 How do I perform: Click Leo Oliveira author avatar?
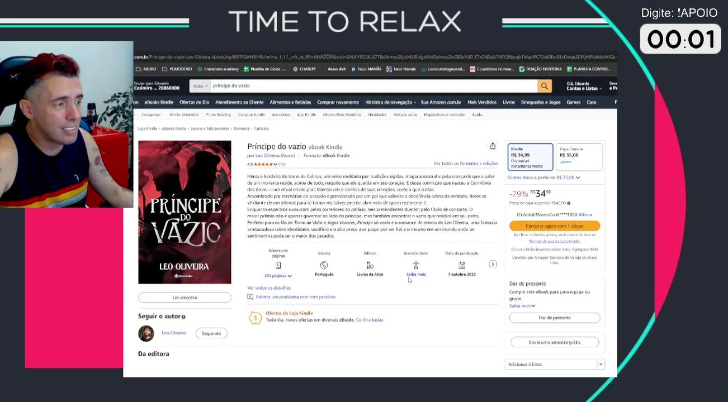tap(146, 333)
